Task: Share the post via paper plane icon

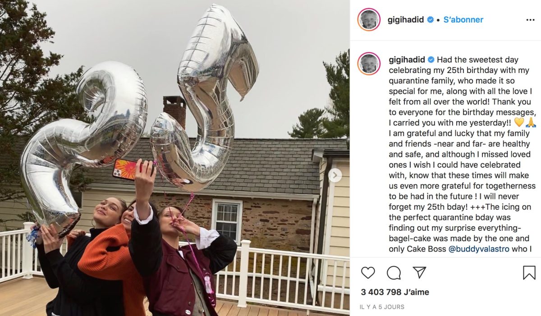Action: point(419,273)
